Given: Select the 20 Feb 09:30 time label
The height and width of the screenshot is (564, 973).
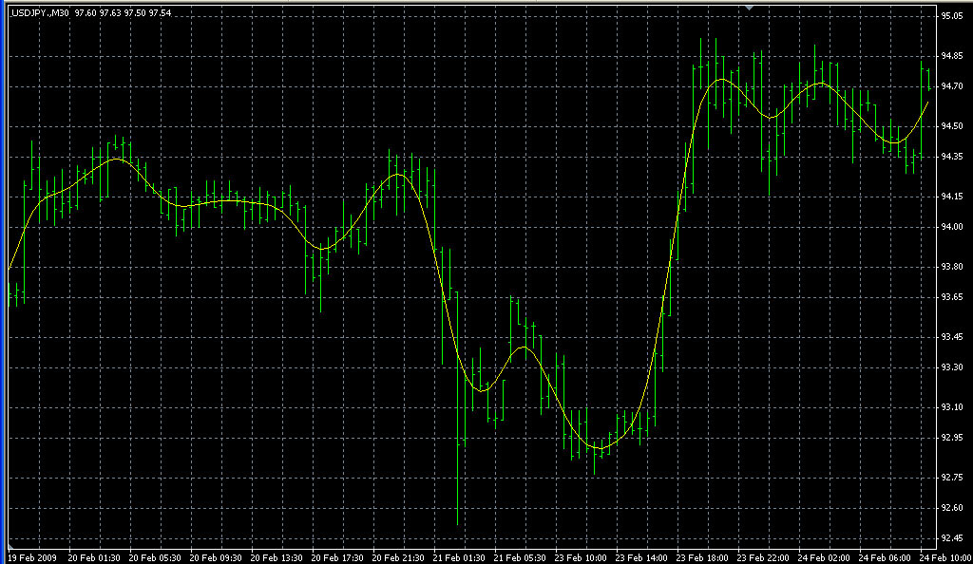Looking at the screenshot, I should pyautogui.click(x=214, y=557).
